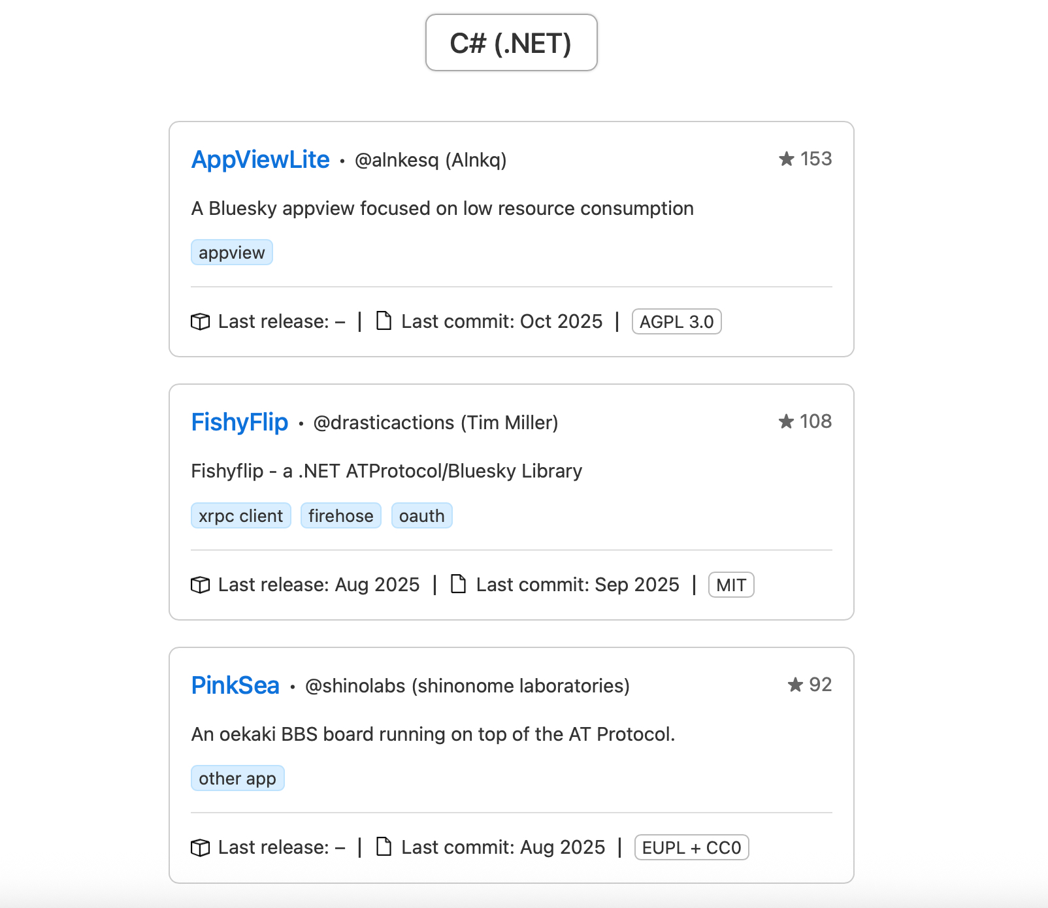The height and width of the screenshot is (908, 1048).
Task: Open the FishyFlip project link
Action: (239, 423)
